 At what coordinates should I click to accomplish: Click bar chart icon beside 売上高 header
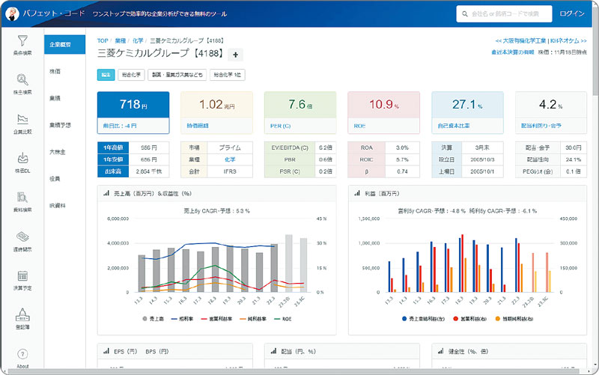106,194
